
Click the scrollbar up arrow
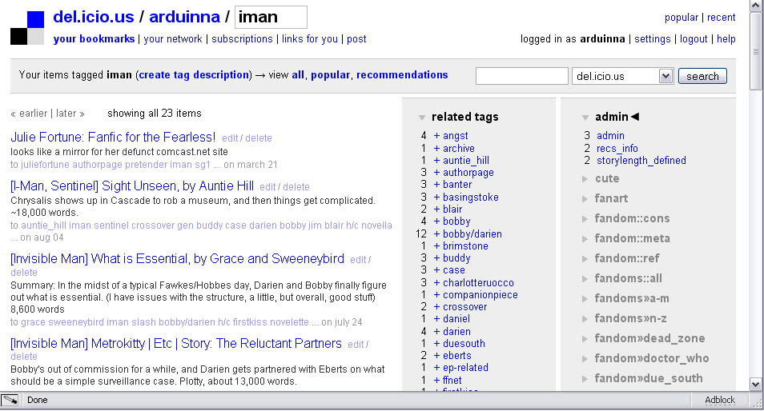click(756, 6)
